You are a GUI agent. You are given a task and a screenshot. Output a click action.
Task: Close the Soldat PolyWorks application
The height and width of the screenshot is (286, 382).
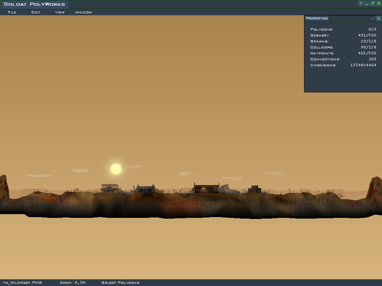tap(379, 3)
